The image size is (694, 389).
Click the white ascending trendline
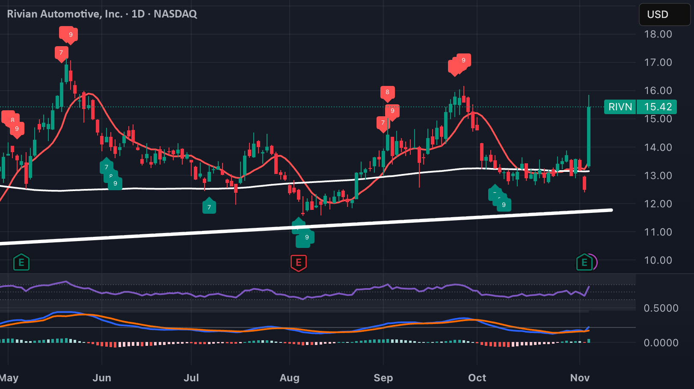306,227
